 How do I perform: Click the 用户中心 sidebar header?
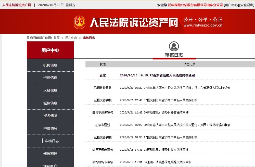(x=50, y=50)
